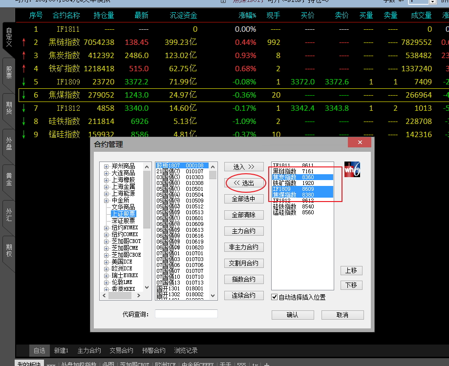Select 深证股票 in the exchange tree
The image size is (449, 366).
(x=123, y=221)
